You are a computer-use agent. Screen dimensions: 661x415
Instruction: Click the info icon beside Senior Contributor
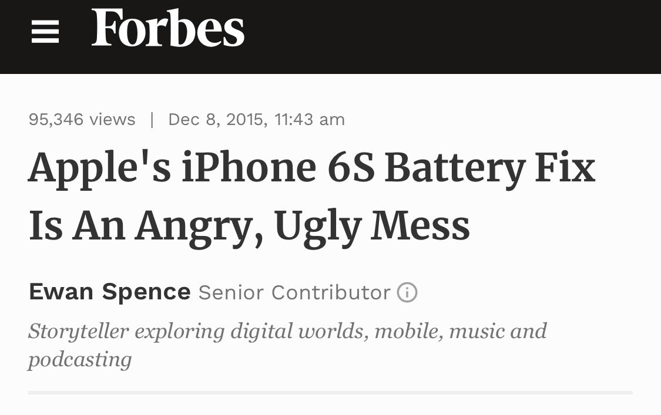[407, 292]
